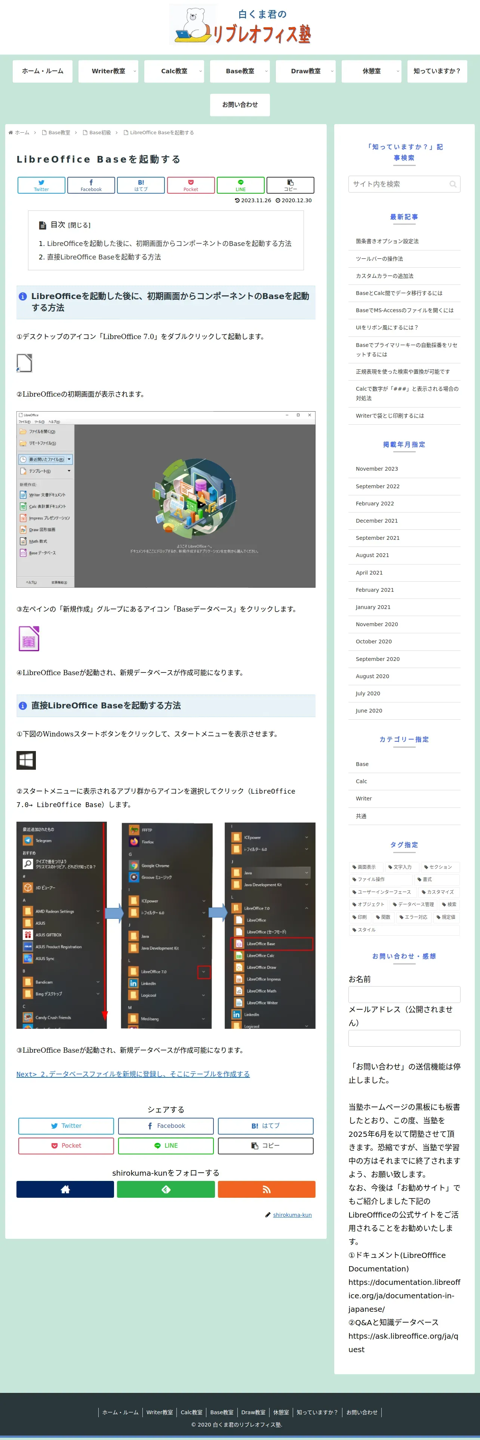This screenshot has height=1440, width=480.
Task: Save with top Pocket icon button
Action: [x=191, y=185]
